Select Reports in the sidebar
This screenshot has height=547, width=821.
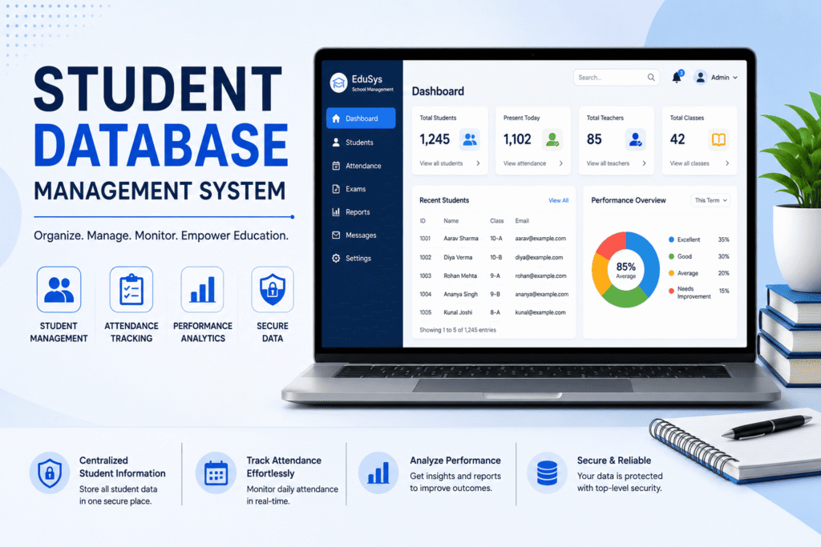click(x=361, y=211)
